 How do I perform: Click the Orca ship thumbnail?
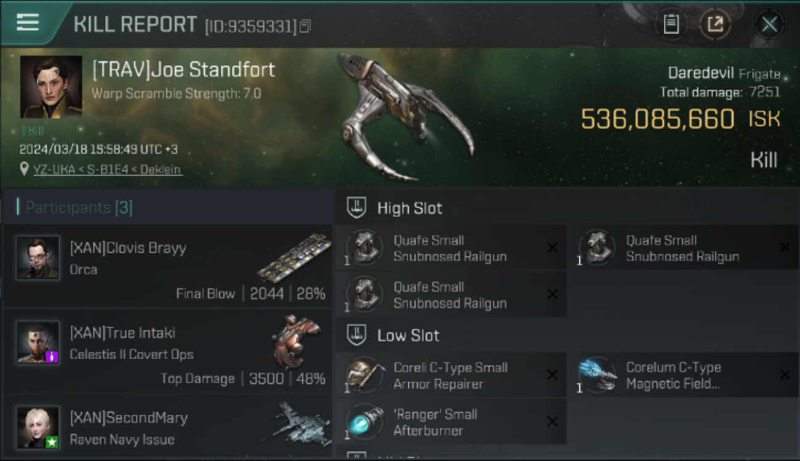tap(294, 258)
